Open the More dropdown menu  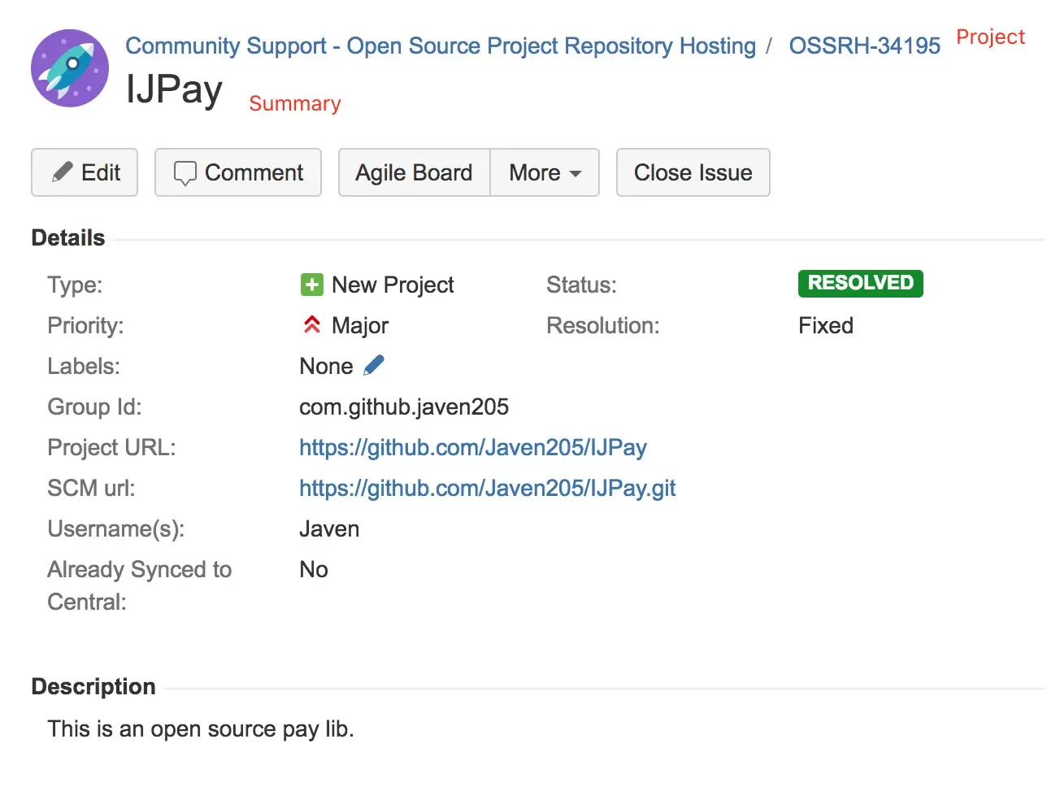(545, 172)
